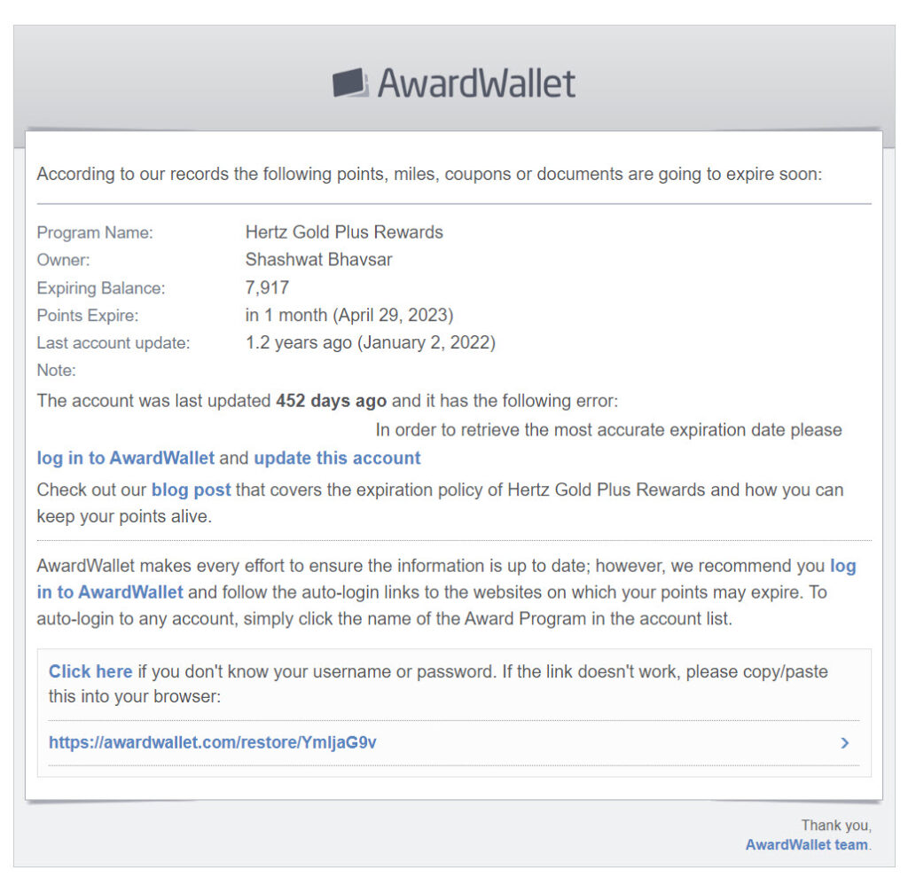This screenshot has height=878, width=908.
Task: Click the bold "452 days ago" text
Action: (331, 401)
